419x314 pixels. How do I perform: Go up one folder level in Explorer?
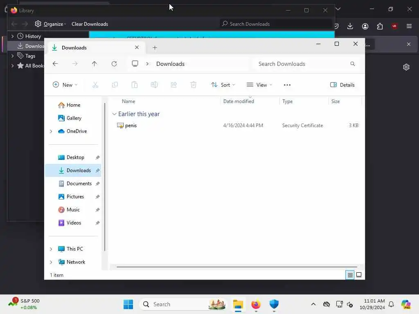(95, 64)
